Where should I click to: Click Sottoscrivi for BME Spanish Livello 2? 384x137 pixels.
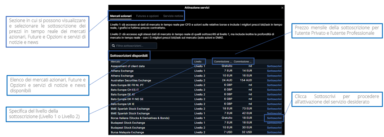[x=274, y=109]
